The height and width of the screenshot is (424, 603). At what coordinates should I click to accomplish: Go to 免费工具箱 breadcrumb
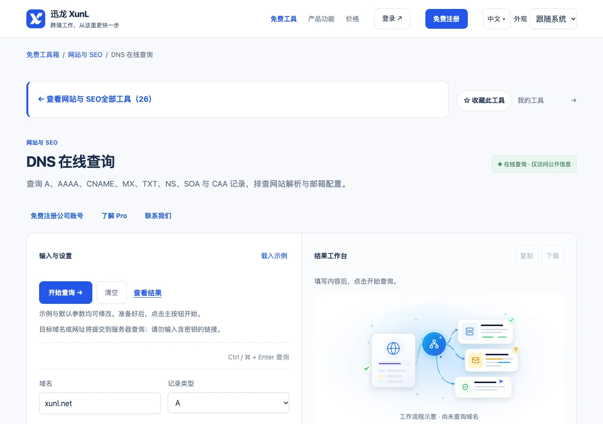point(43,55)
